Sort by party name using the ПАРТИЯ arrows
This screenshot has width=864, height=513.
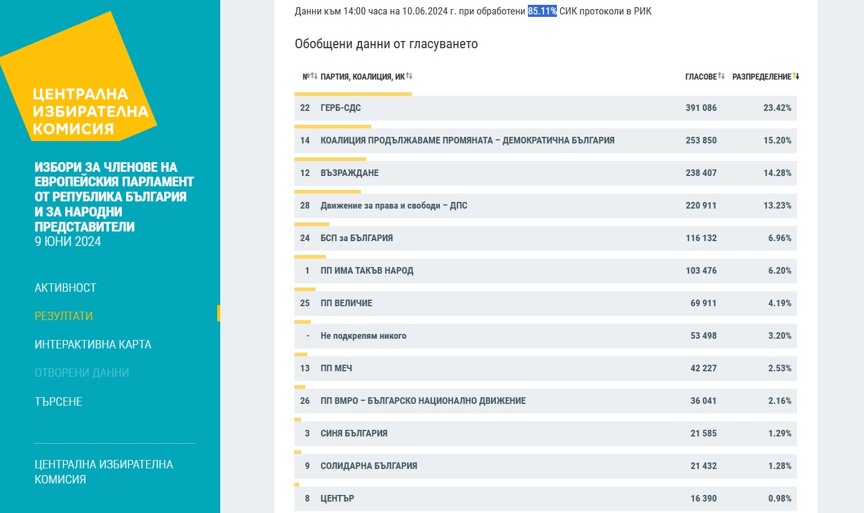(x=409, y=76)
